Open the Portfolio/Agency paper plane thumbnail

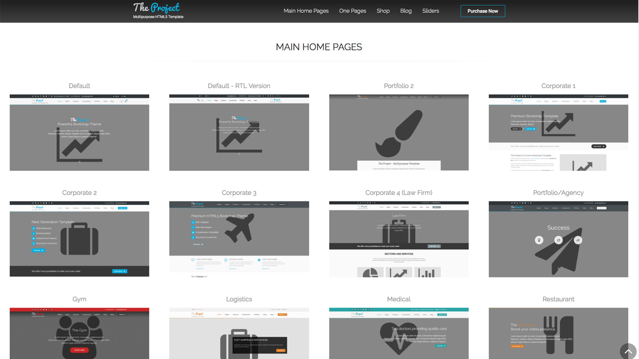(558, 239)
